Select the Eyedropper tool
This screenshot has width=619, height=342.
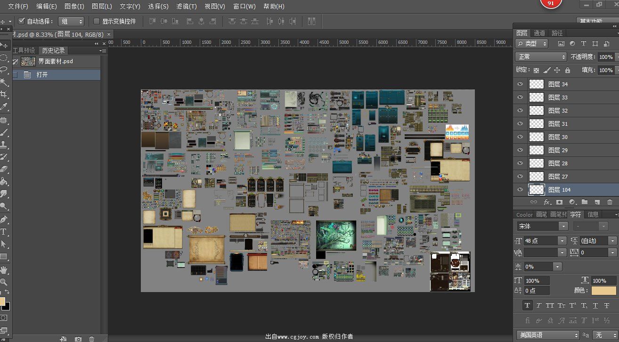tap(4, 106)
